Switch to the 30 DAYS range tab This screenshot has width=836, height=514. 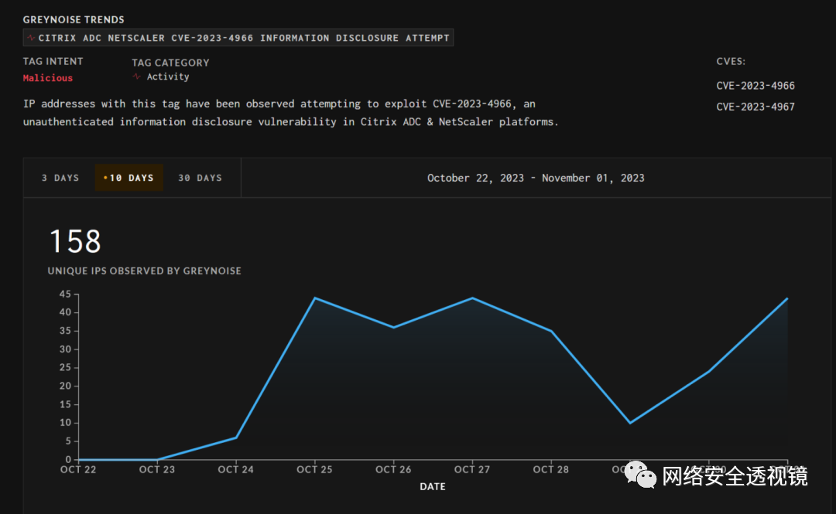(x=200, y=178)
